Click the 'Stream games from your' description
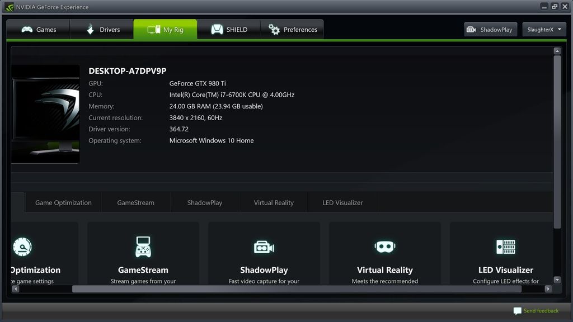 click(x=143, y=281)
